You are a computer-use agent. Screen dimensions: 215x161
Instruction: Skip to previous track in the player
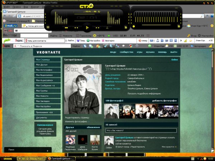coord(76,28)
